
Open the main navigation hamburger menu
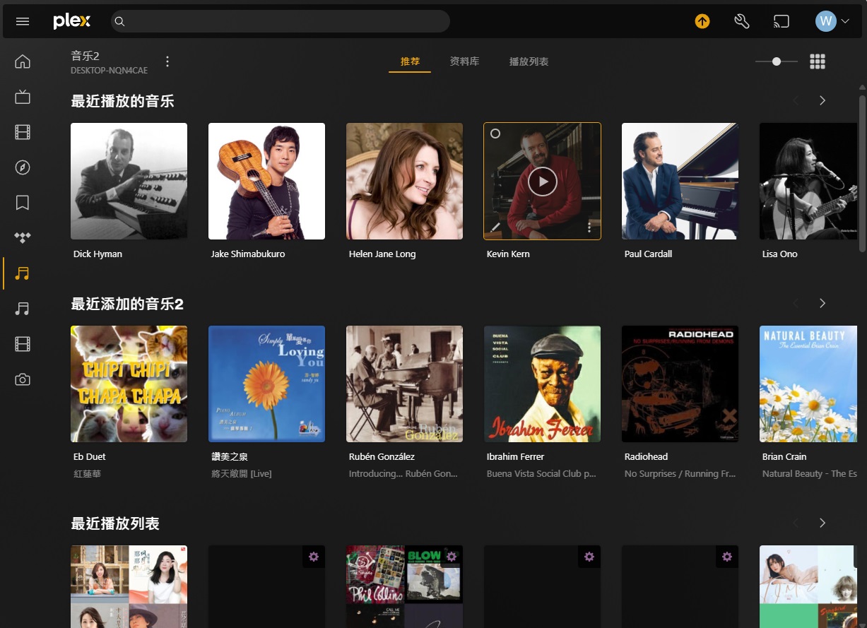[x=22, y=21]
